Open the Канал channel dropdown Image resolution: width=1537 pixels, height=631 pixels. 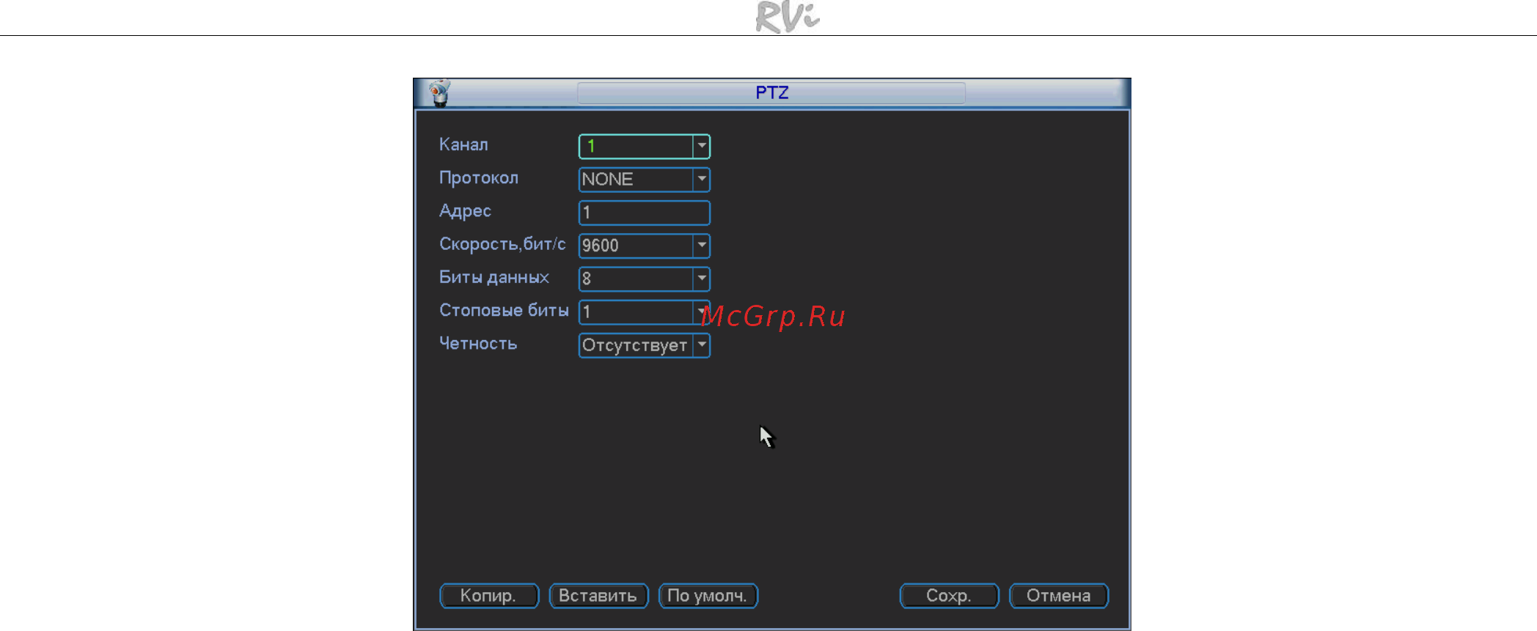coord(645,147)
